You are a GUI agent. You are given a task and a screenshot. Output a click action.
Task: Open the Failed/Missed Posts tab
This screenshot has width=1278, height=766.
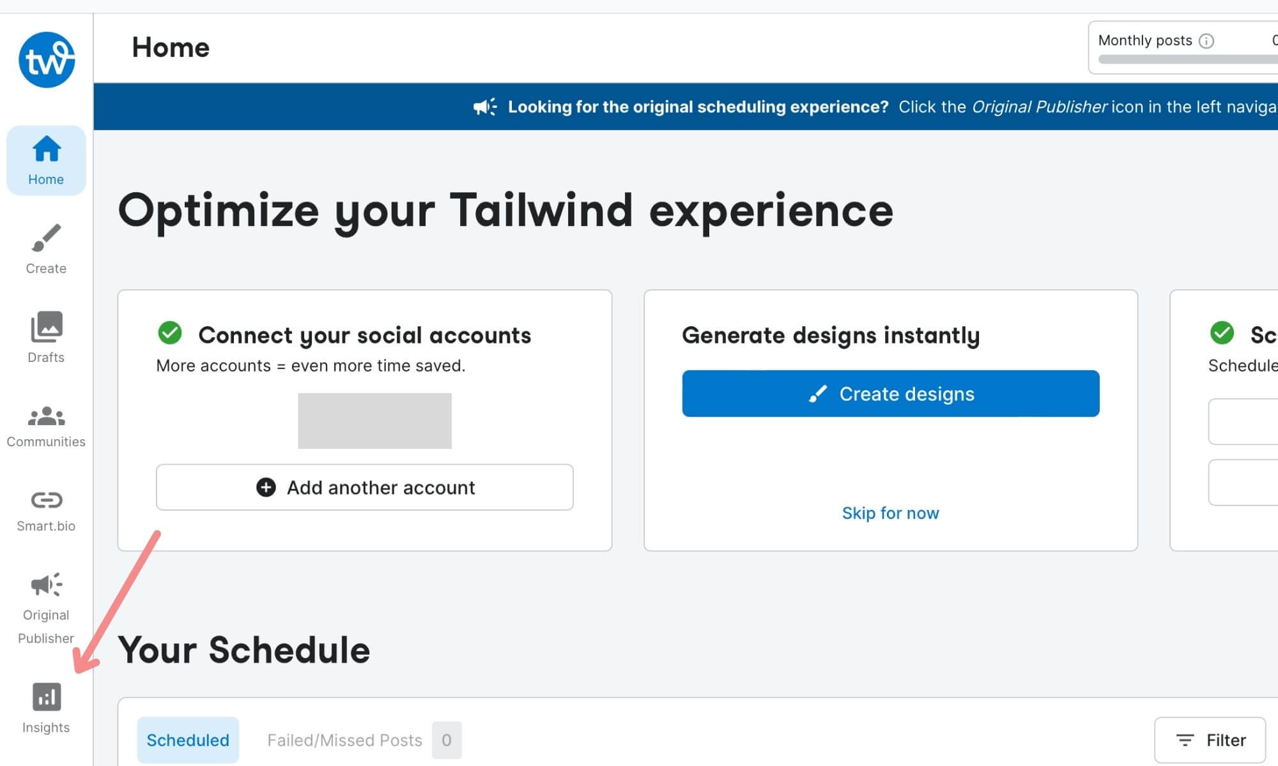344,740
